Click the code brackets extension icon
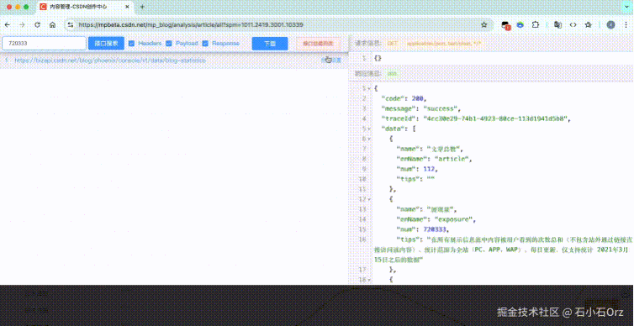 point(573,24)
